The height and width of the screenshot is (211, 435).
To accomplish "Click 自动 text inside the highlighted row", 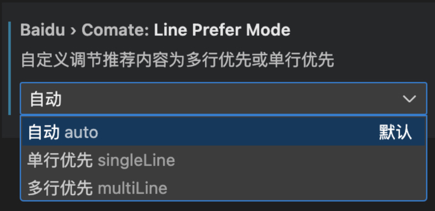I will tap(44, 132).
